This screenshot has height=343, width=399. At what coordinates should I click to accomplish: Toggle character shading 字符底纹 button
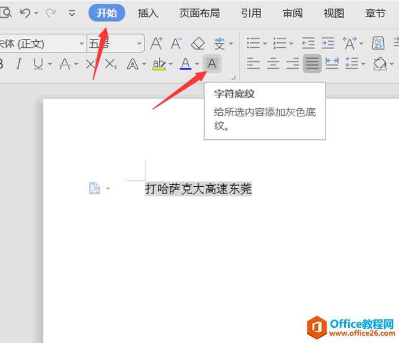[x=212, y=64]
